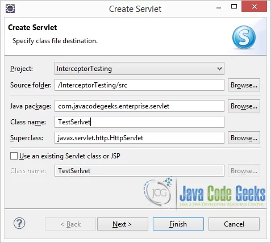Browse for the Source folder
Image resolution: width=271 pixels, height=243 pixels.
click(244, 85)
